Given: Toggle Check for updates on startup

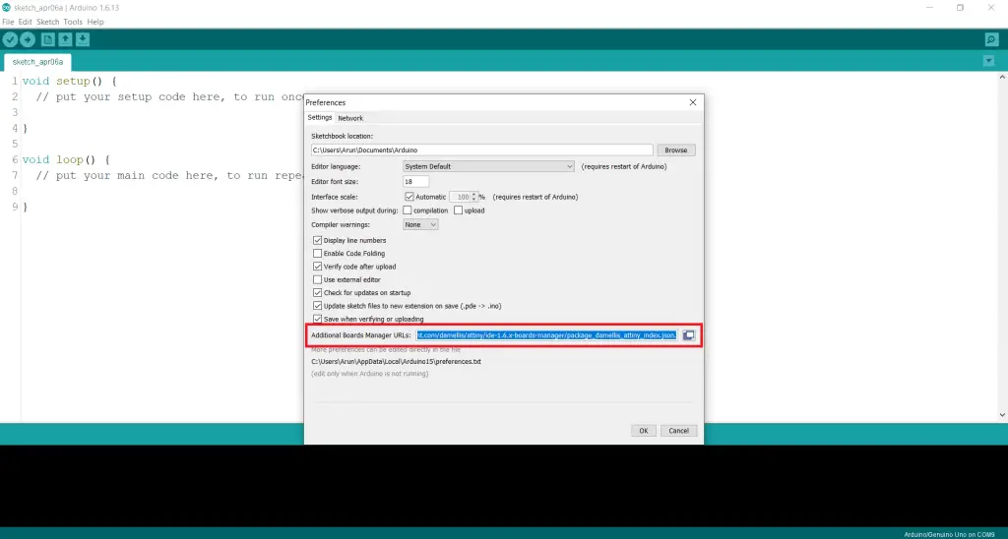Looking at the screenshot, I should point(318,293).
